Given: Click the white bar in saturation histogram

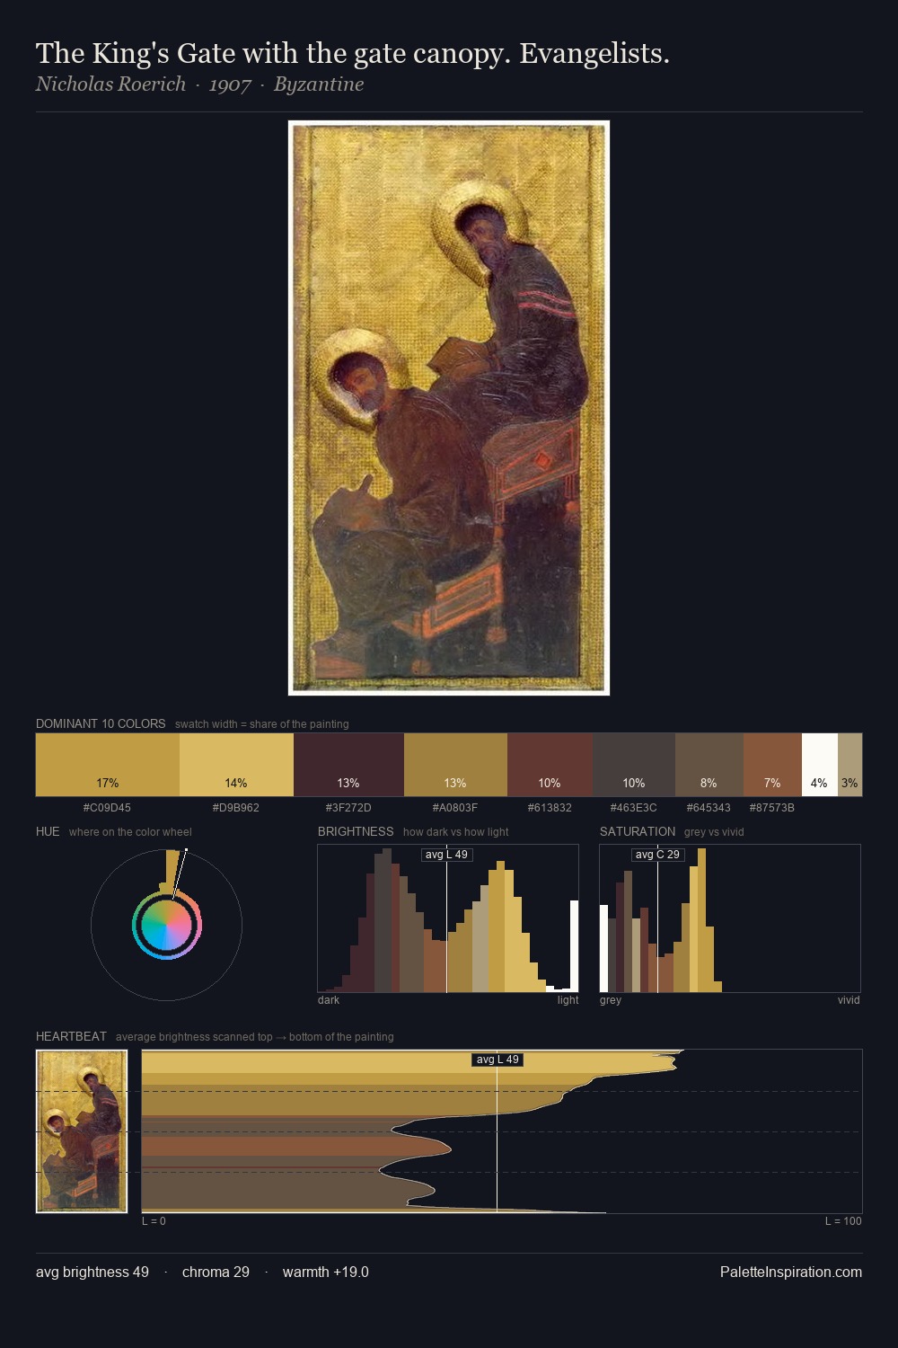Looking at the screenshot, I should pos(603,949).
